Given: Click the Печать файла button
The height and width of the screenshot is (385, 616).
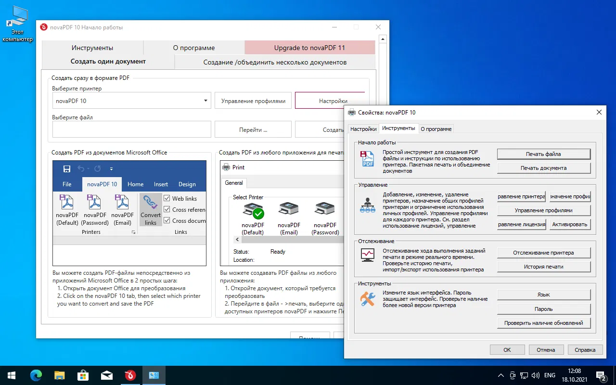Looking at the screenshot, I should coord(543,154).
